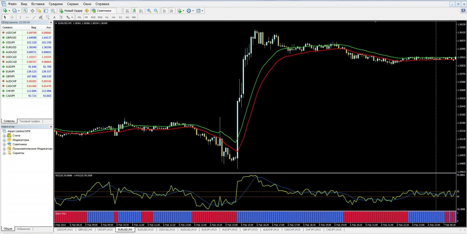Switch to the Избранное tab in Navigator
This screenshot has width=467, height=234.
(x=24, y=229)
